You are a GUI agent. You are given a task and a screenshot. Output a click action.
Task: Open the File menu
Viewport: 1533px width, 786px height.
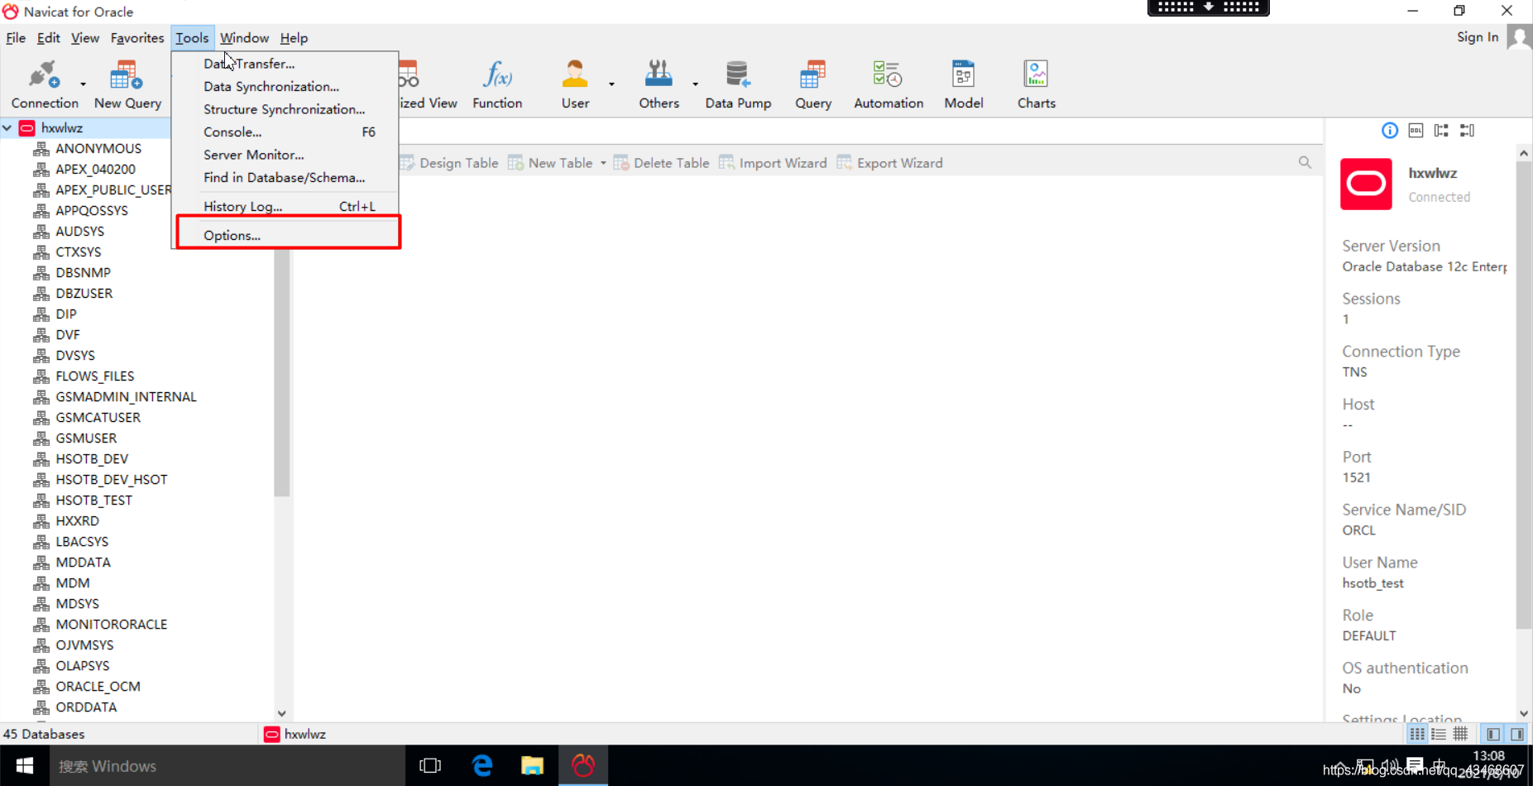pos(16,38)
